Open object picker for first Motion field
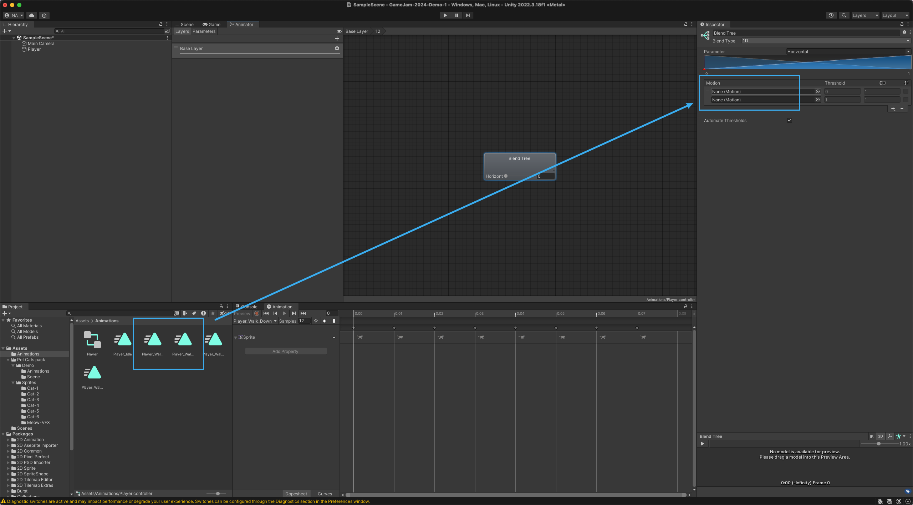This screenshot has width=913, height=505. pyautogui.click(x=818, y=92)
